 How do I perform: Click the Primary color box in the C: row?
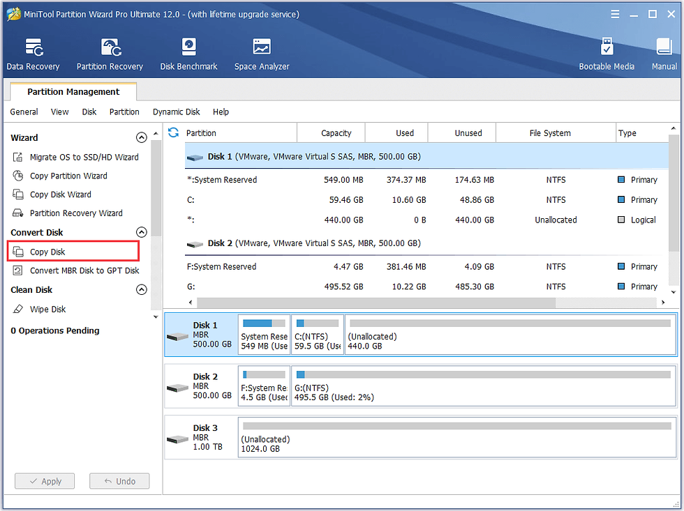pyautogui.click(x=621, y=199)
